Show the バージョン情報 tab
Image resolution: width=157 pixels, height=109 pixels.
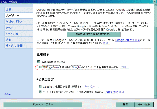point(19,45)
